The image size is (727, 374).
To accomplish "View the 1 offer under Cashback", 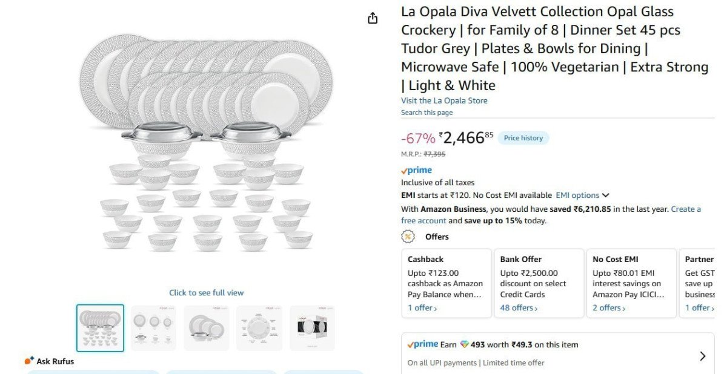I will 422,307.
